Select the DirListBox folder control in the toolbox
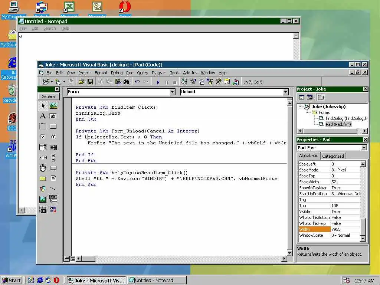 pyautogui.click(x=43, y=178)
